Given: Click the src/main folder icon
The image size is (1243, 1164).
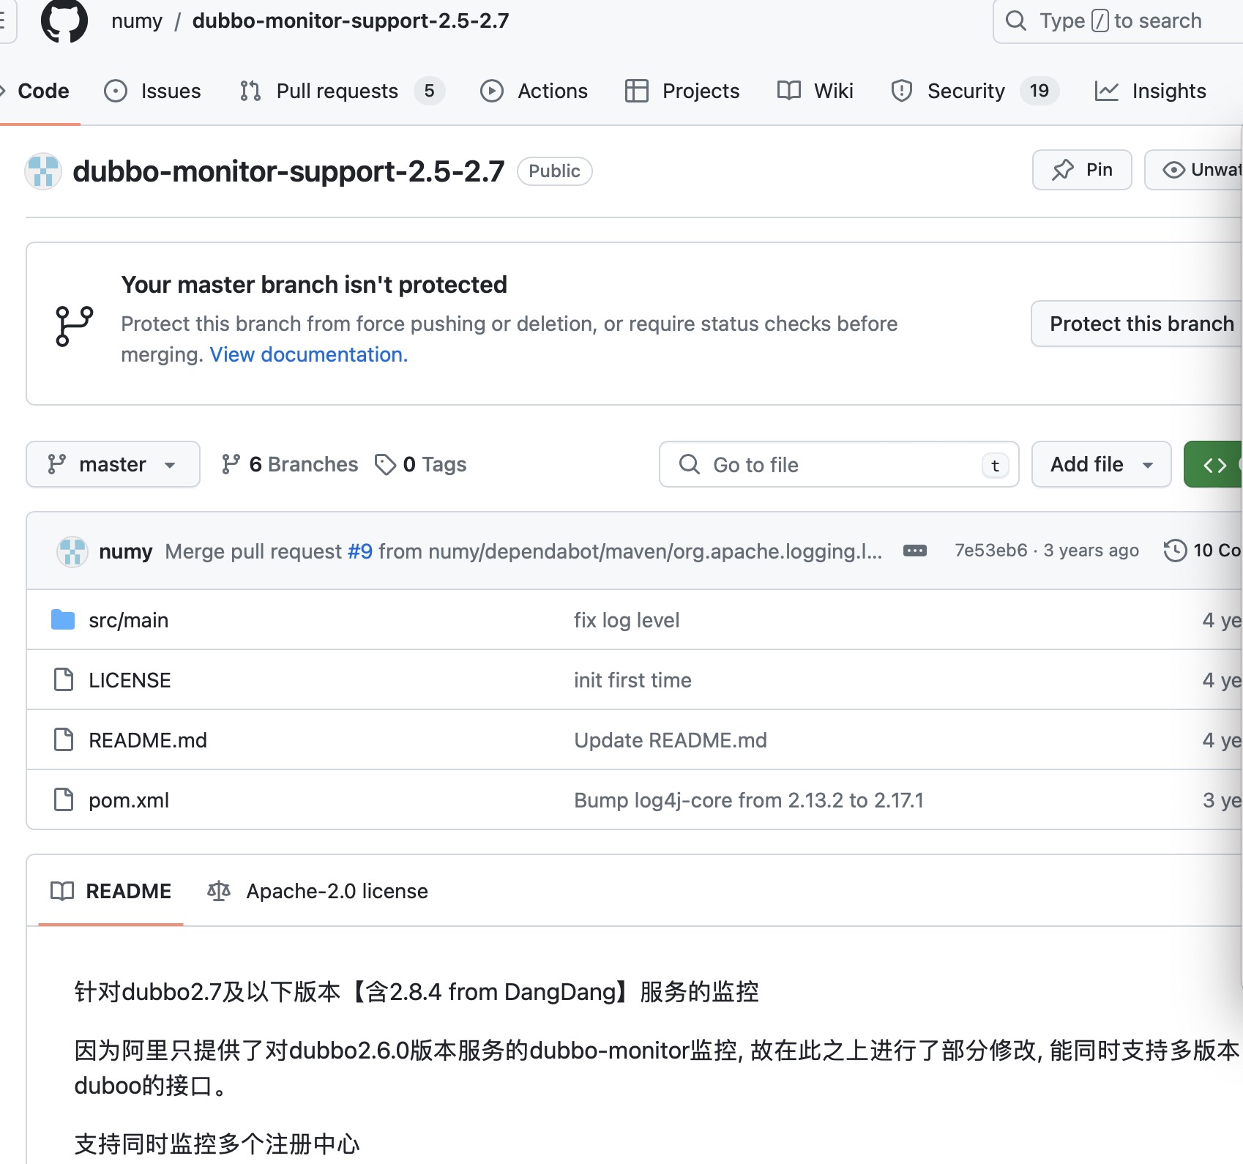Looking at the screenshot, I should point(63,620).
